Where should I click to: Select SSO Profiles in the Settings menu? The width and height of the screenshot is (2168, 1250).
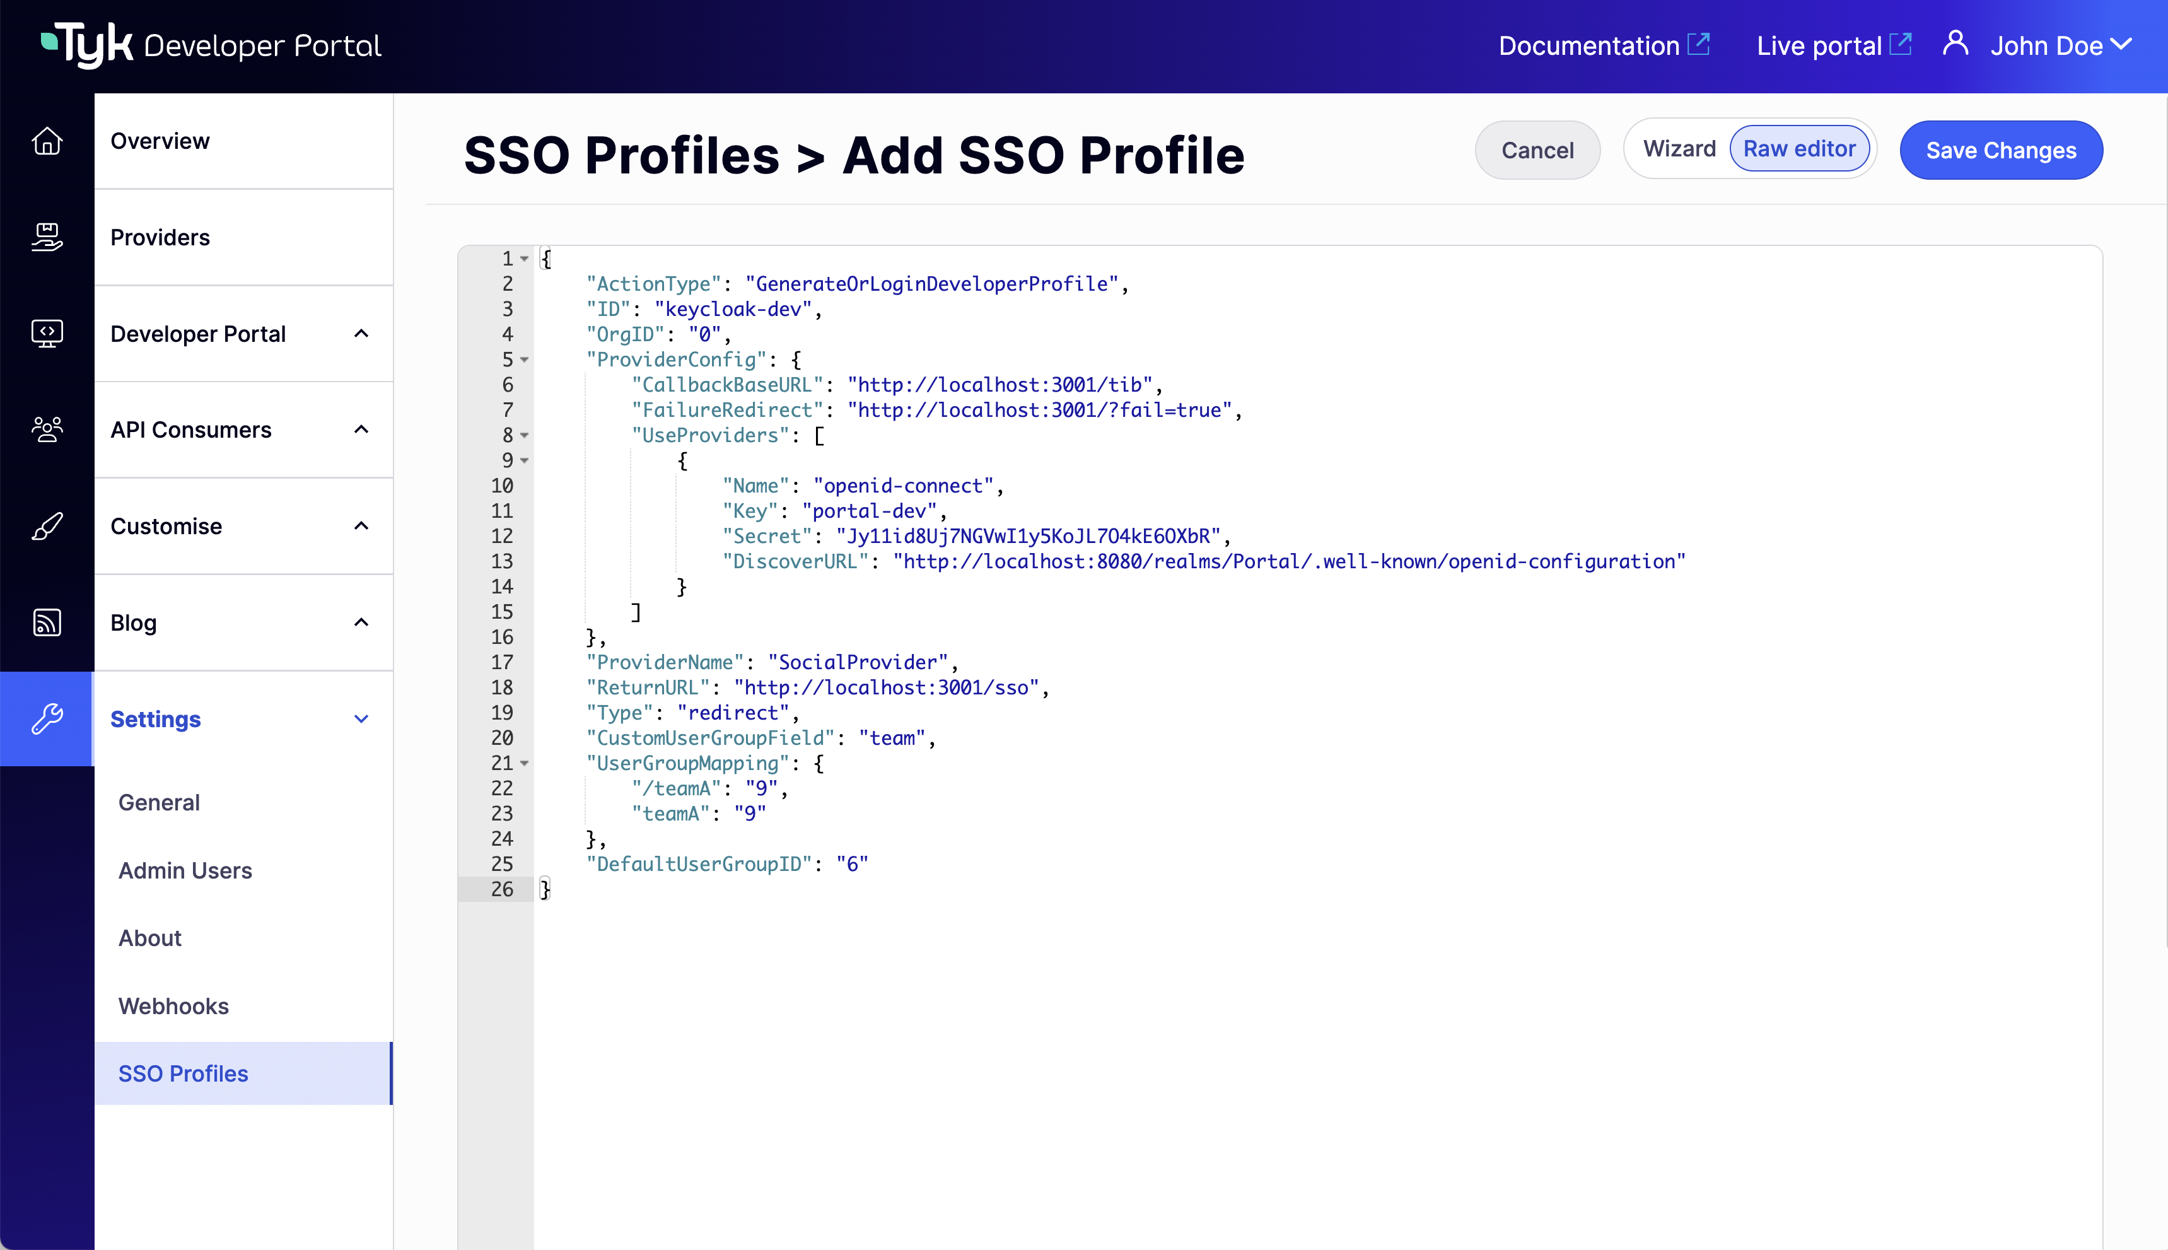(x=182, y=1073)
